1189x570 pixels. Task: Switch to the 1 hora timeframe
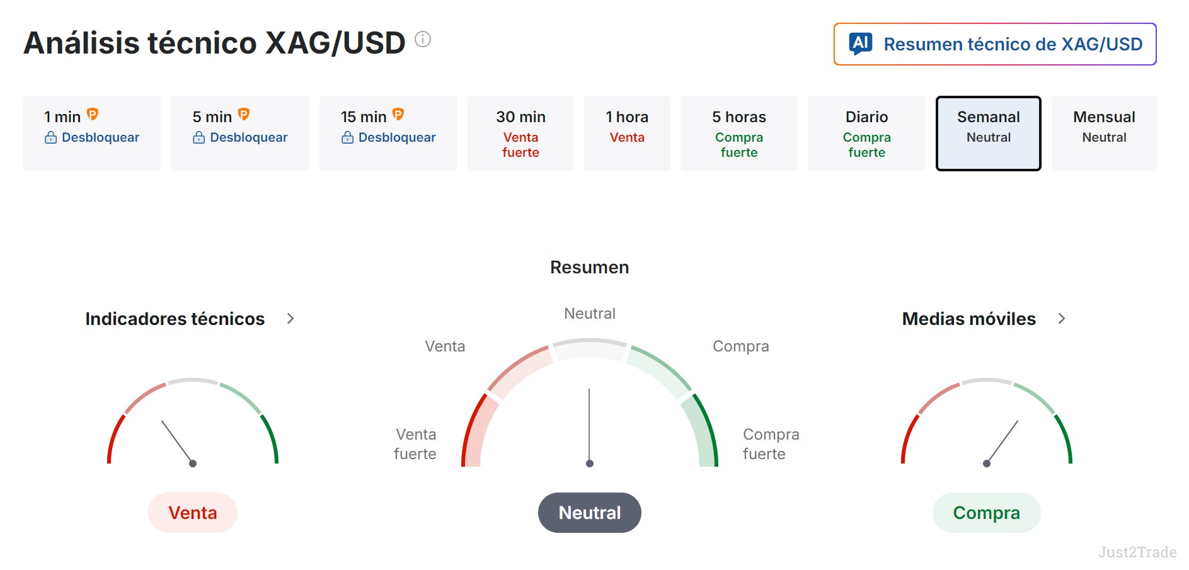[627, 134]
